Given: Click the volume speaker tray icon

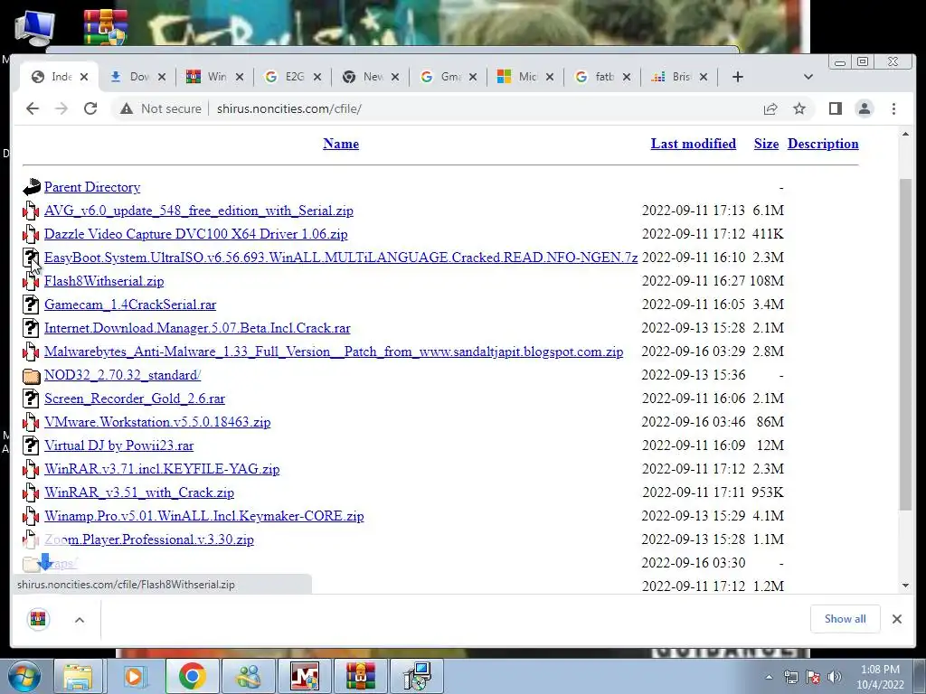Looking at the screenshot, I should (834, 677).
